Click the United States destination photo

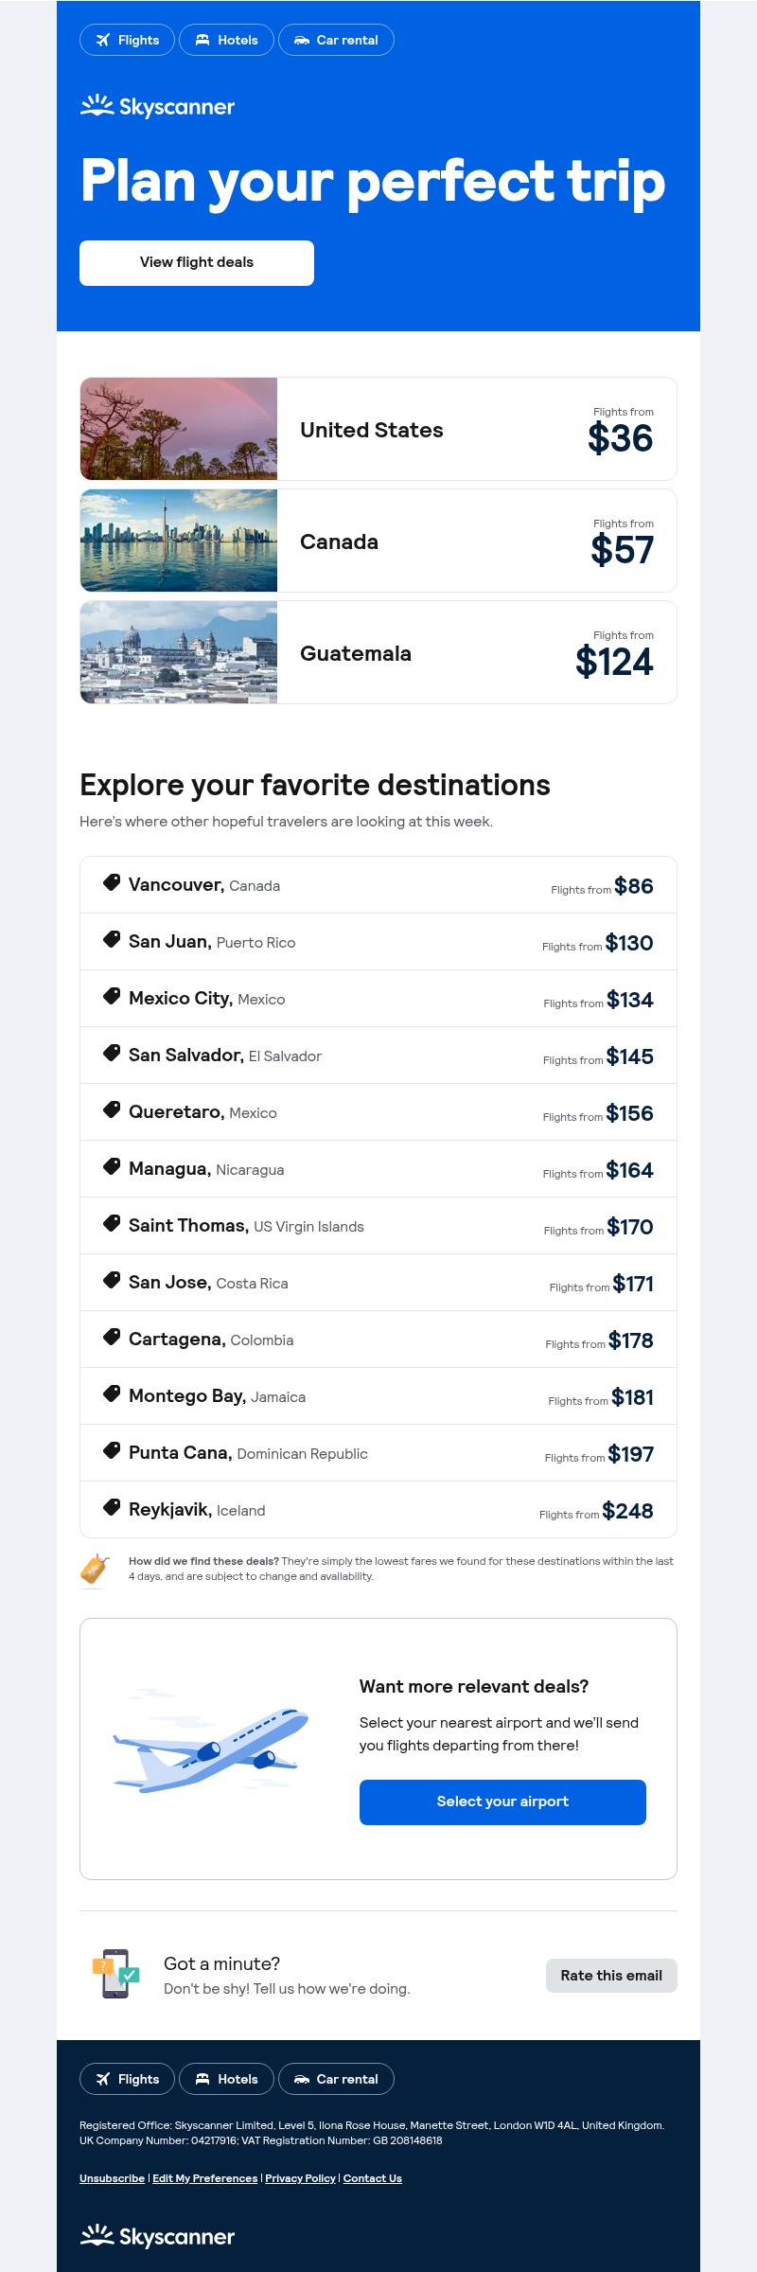click(x=179, y=429)
